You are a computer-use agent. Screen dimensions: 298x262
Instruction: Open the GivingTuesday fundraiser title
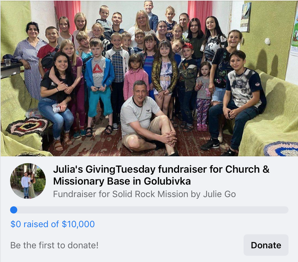161,175
